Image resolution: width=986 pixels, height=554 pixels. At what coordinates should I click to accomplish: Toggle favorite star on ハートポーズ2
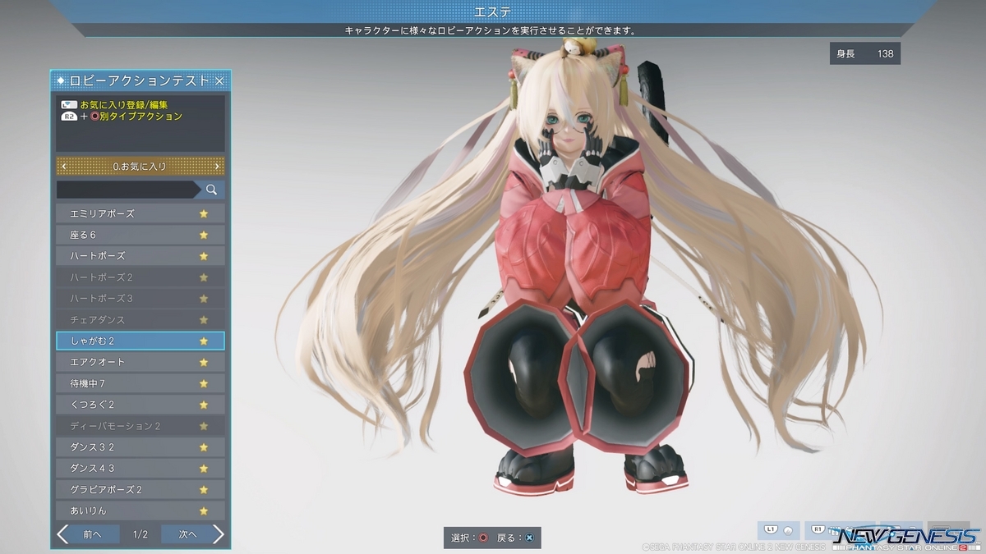coord(204,277)
